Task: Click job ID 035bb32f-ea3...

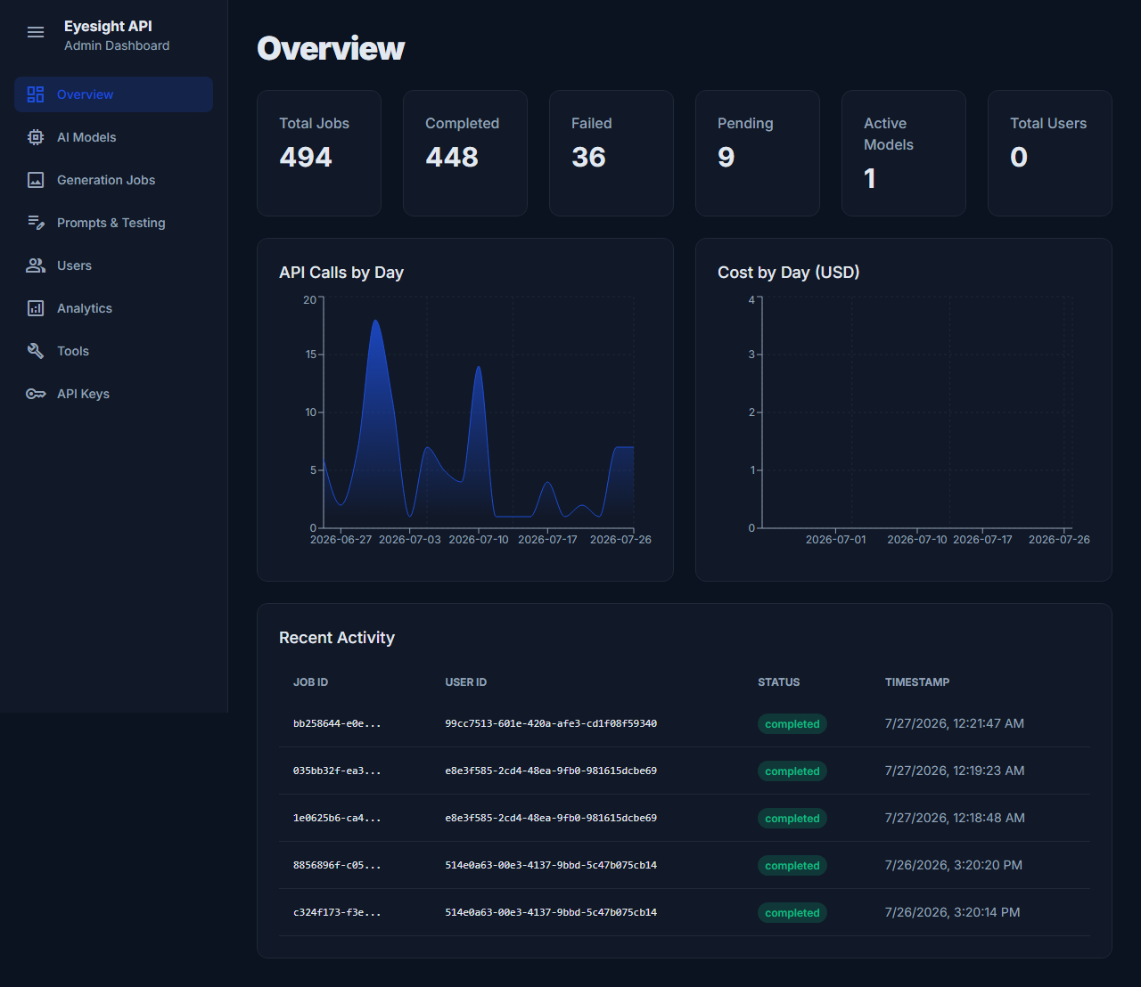Action: coord(337,771)
